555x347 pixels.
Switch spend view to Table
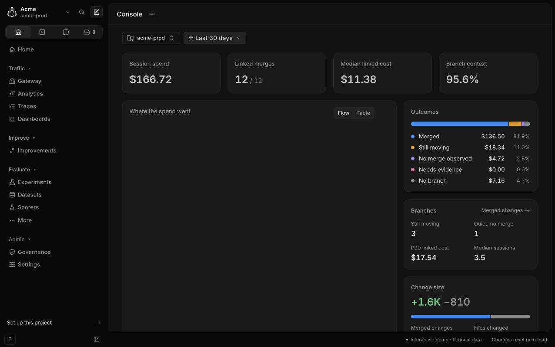pyautogui.click(x=363, y=113)
